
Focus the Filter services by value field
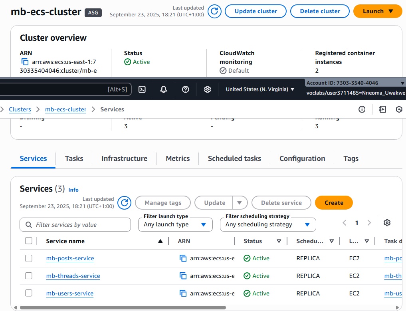coord(75,224)
